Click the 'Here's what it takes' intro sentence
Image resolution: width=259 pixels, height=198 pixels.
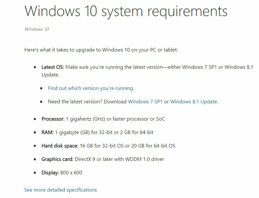pyautogui.click(x=101, y=50)
